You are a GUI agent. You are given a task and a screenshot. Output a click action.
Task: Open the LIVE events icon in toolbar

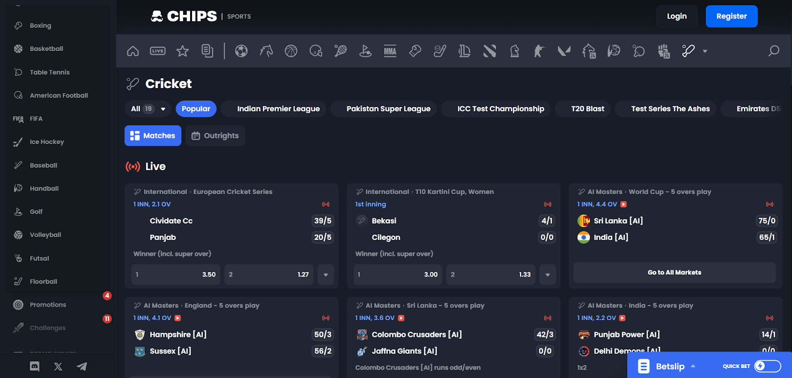click(x=158, y=51)
